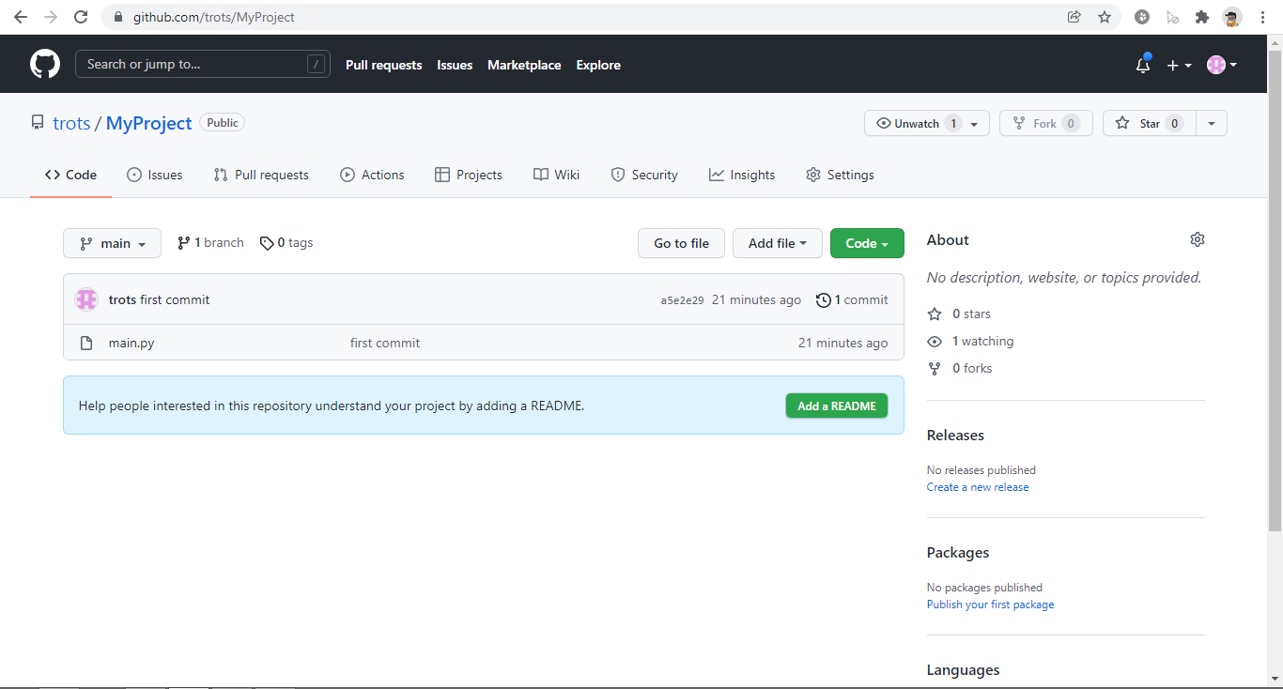
Task: Click the eye icon beside 1 watching
Action: pos(935,341)
